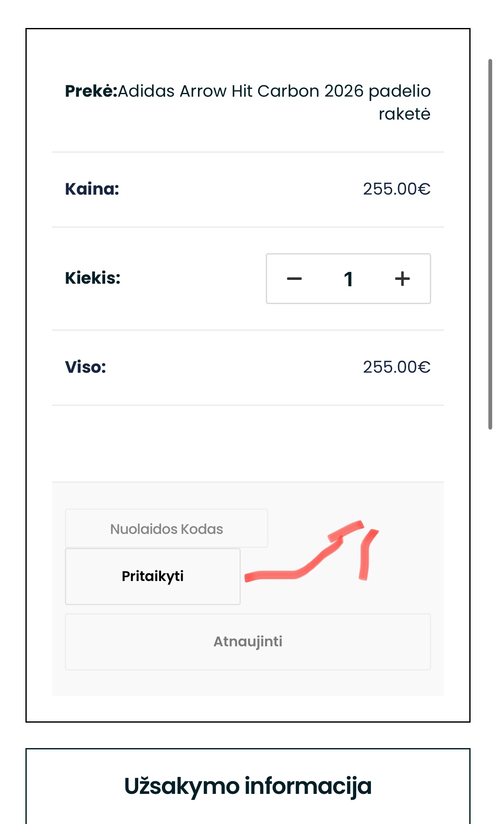
Task: Click the Atnaujinti button
Action: point(248,642)
